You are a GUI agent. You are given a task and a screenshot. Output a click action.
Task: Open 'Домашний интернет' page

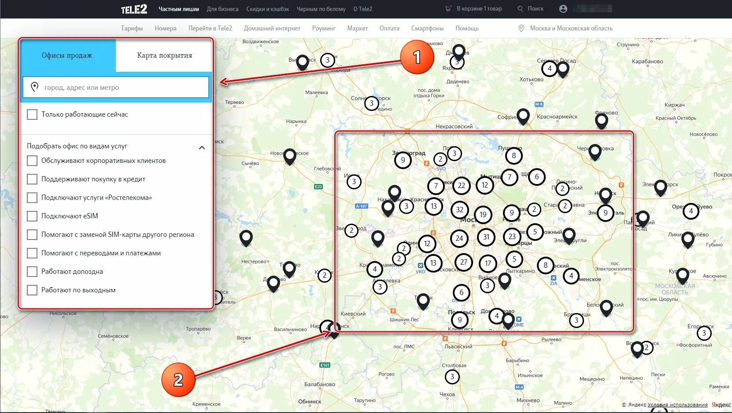272,28
